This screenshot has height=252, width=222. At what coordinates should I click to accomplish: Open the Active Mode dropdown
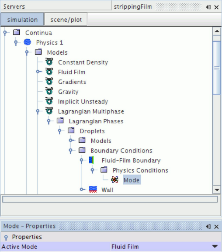point(215,246)
